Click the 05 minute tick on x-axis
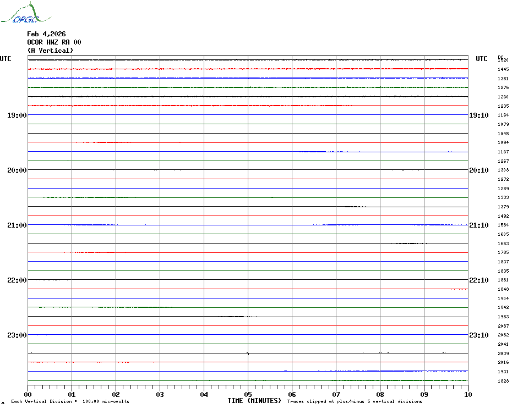 coord(248,394)
